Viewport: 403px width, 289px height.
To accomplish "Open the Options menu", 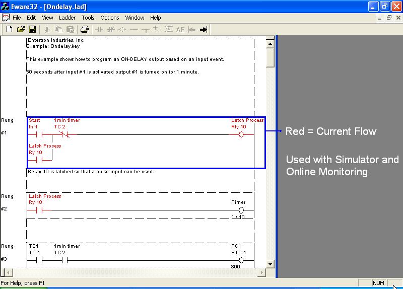I will (x=110, y=18).
